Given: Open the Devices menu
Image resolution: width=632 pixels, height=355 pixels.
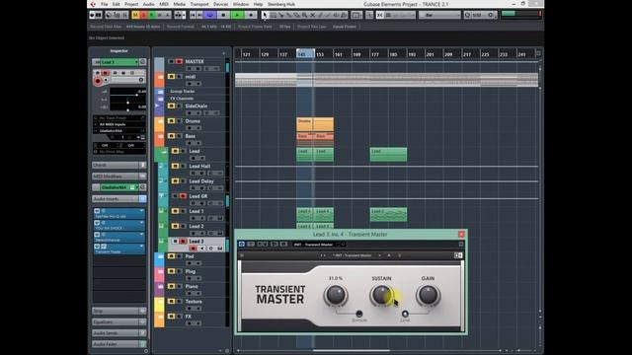Looking at the screenshot, I should point(220,4).
